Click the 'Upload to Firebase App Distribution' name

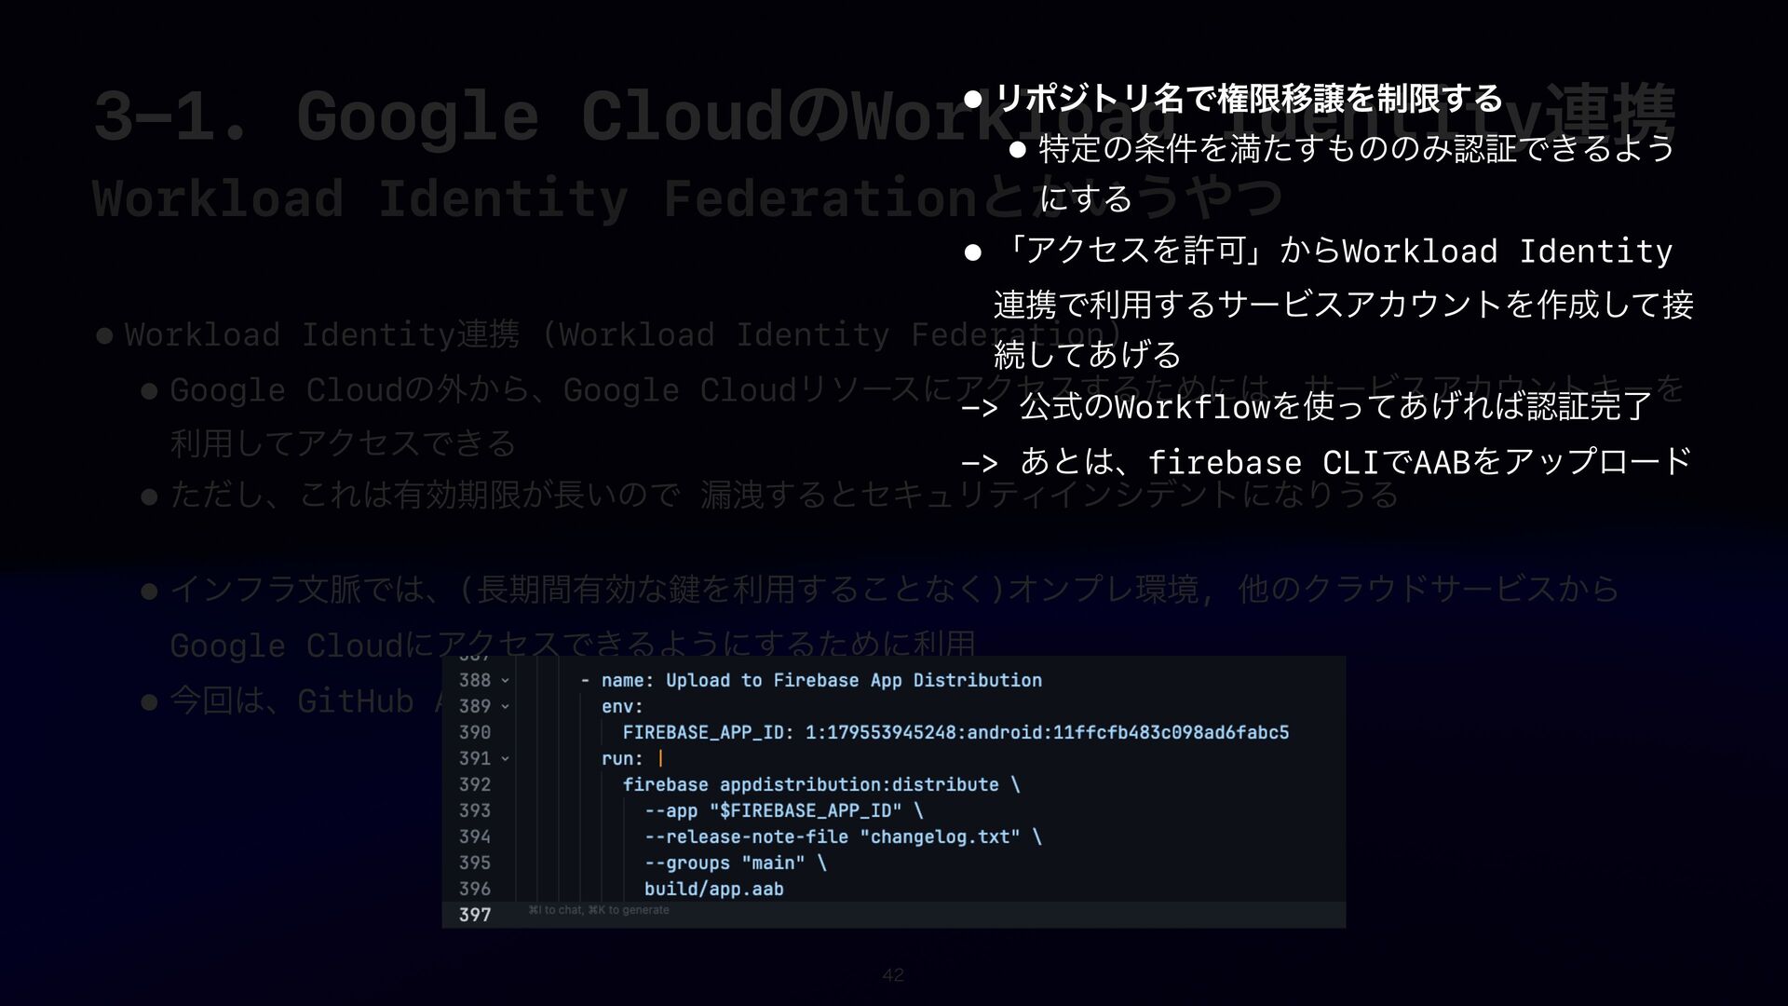853,681
